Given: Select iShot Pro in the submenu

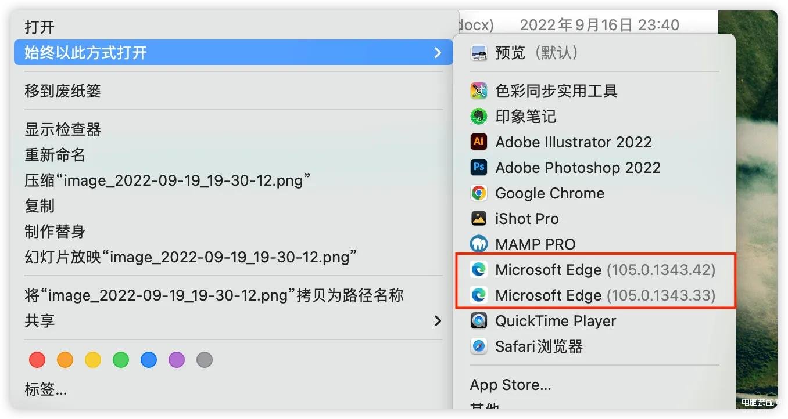Looking at the screenshot, I should (594, 219).
